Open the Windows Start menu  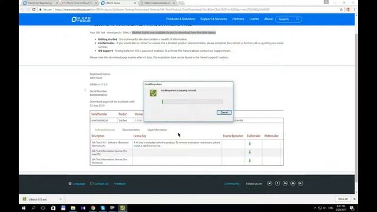pyautogui.click(x=24, y=208)
